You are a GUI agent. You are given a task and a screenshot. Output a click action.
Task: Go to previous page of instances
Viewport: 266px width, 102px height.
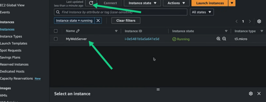coord(236,21)
